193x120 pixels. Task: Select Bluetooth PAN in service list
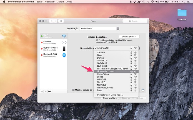pyautogui.click(x=54, y=55)
